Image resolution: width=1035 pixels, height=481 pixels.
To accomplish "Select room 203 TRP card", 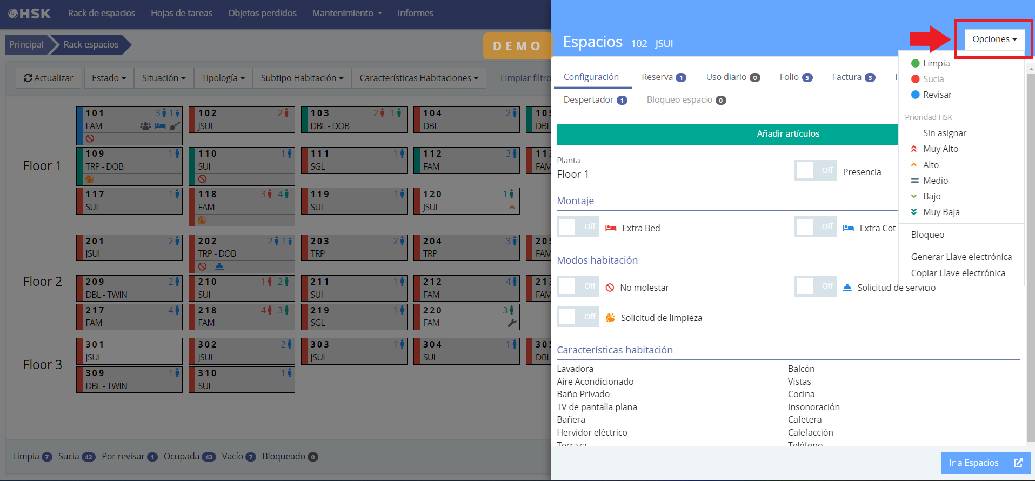I will [353, 248].
